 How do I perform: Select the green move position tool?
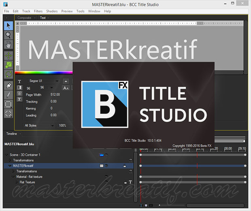[9, 56]
